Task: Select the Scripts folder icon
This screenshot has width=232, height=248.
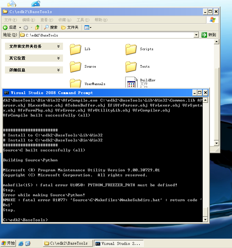Action: [131, 49]
